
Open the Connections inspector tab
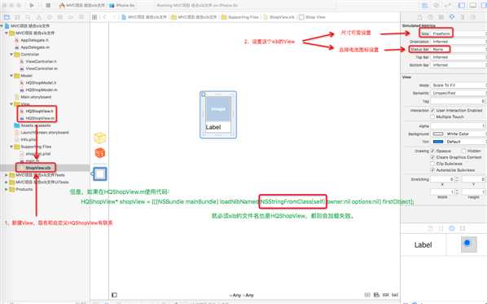click(x=473, y=17)
